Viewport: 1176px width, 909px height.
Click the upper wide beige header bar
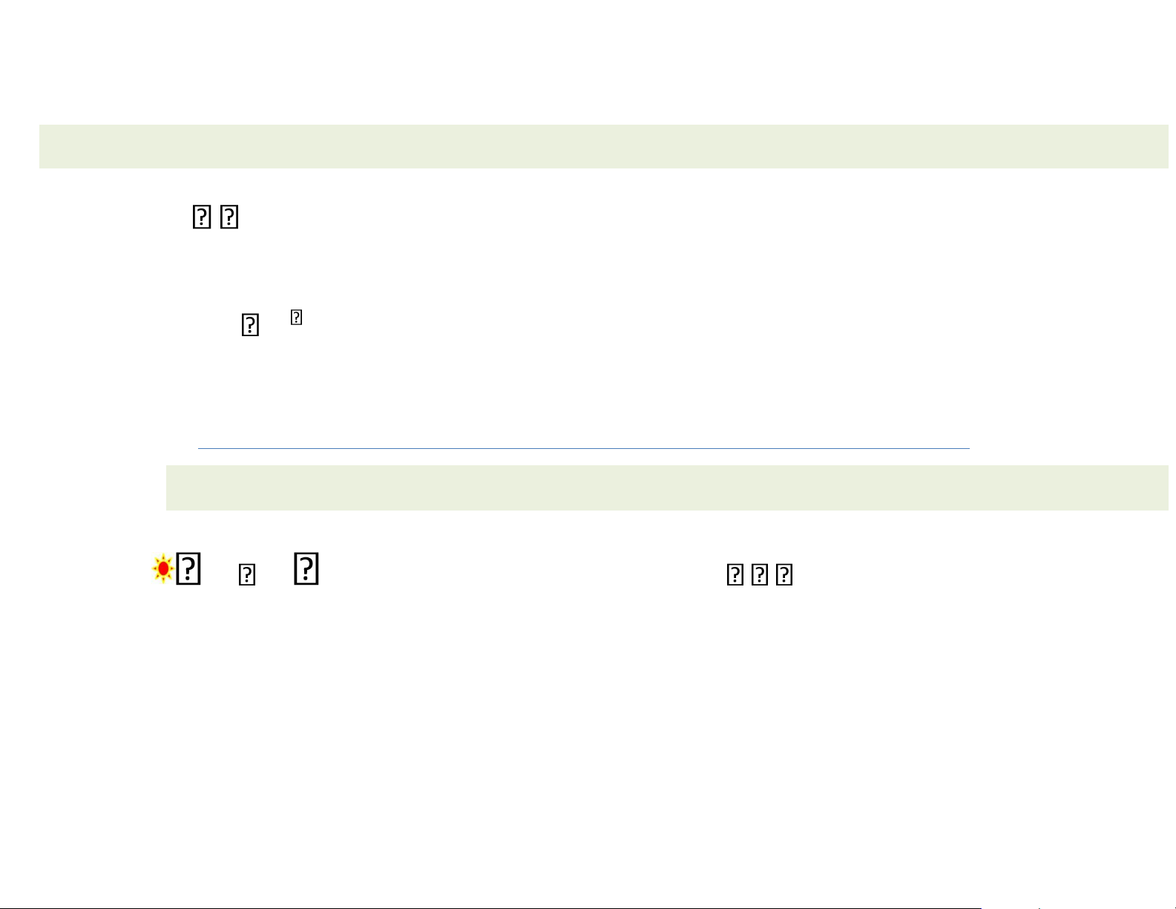tap(604, 146)
